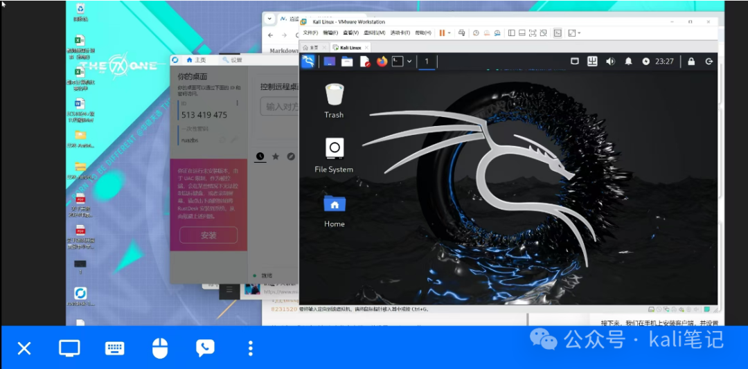Click the browser forward arrow button
The image size is (748, 369).
[285, 35]
